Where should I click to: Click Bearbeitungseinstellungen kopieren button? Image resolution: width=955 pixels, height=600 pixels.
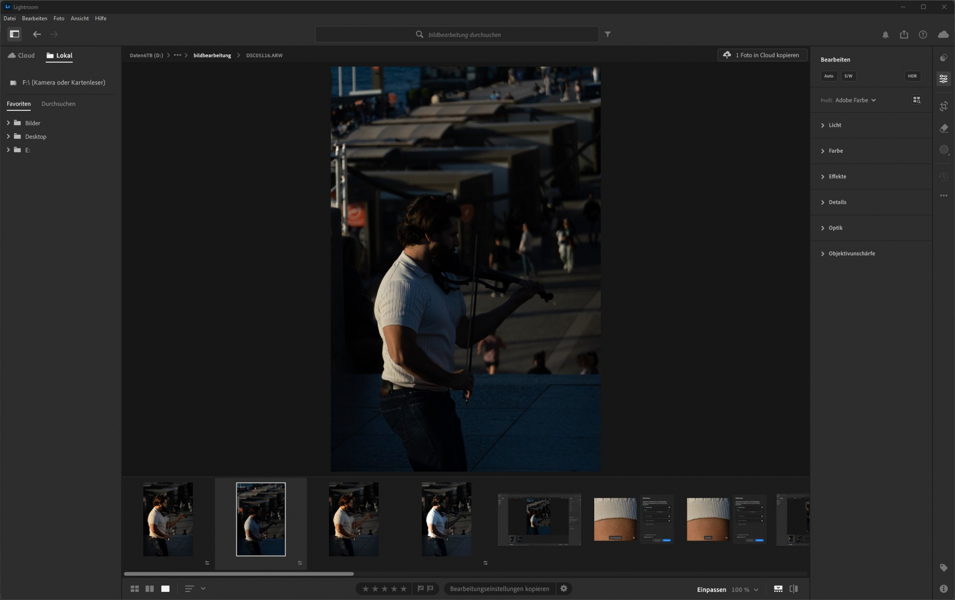pos(499,589)
